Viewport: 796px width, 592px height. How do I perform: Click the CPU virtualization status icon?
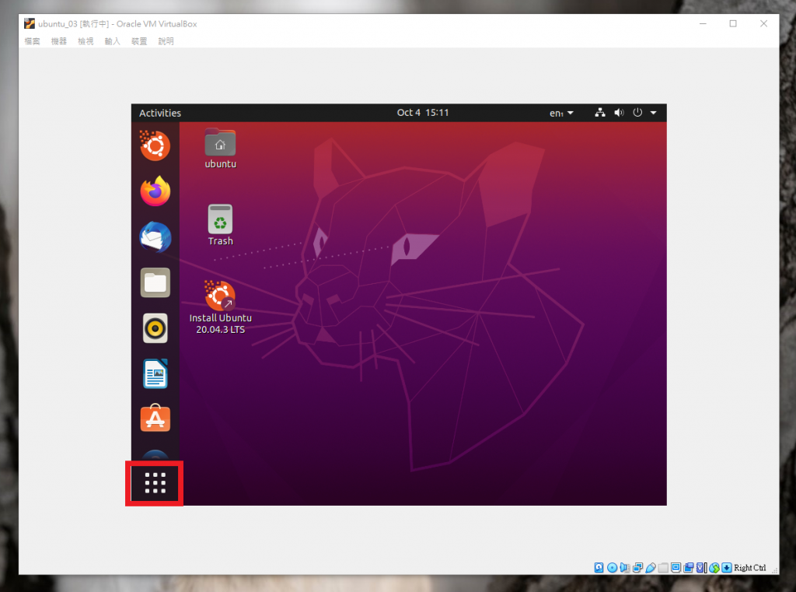[x=701, y=568]
